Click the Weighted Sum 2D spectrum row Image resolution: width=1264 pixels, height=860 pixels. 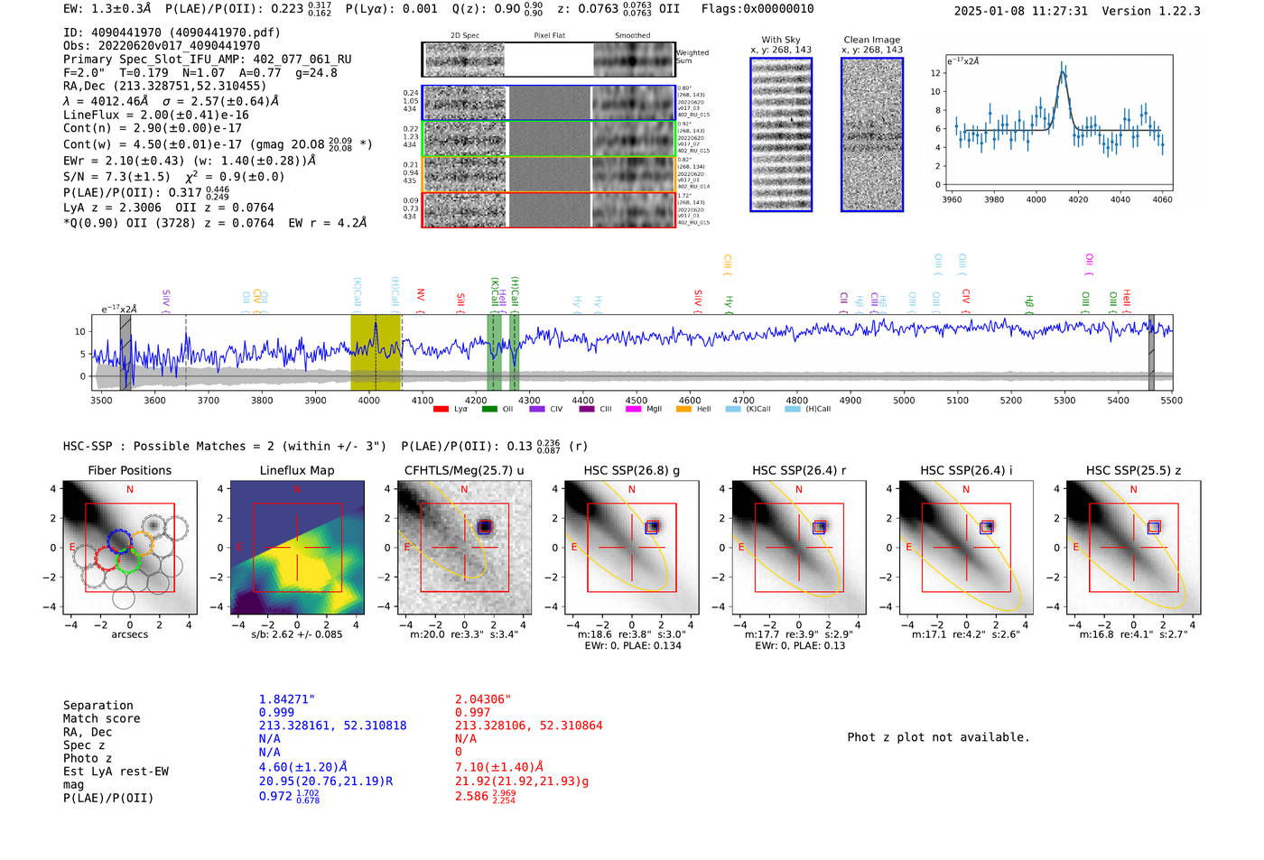[x=548, y=60]
